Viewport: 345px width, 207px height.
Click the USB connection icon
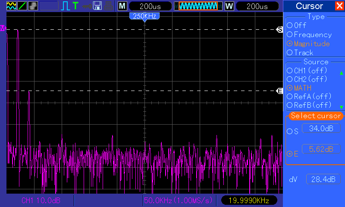pyautogui.click(x=87, y=6)
